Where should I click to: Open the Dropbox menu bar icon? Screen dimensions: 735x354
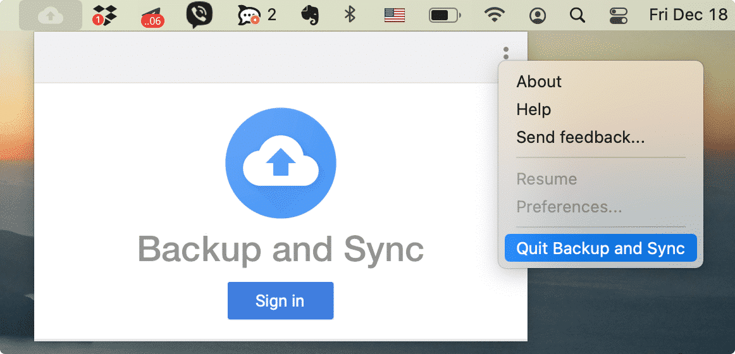tap(104, 15)
